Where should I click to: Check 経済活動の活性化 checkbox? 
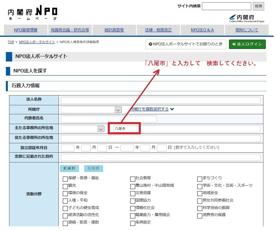65,216
